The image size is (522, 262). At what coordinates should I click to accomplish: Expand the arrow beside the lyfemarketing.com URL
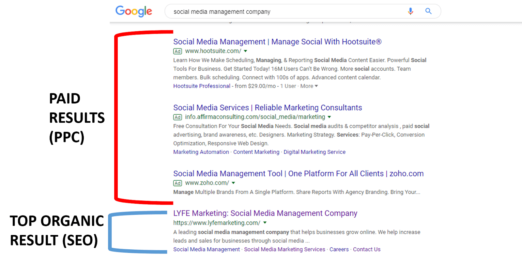(265, 223)
